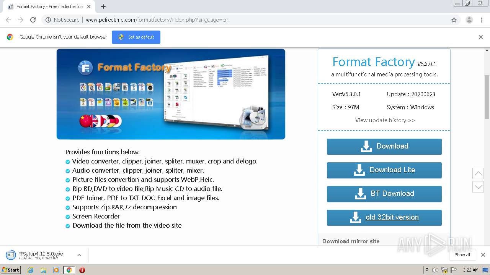The width and height of the screenshot is (490, 275).
Task: Click the network icon in system tray
Action: (x=444, y=270)
